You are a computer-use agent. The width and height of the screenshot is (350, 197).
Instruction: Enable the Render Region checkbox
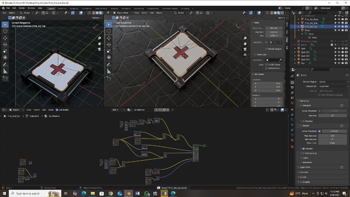click(266, 49)
